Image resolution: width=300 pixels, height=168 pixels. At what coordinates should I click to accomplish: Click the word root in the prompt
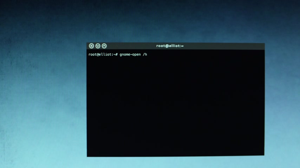[x=92, y=55]
